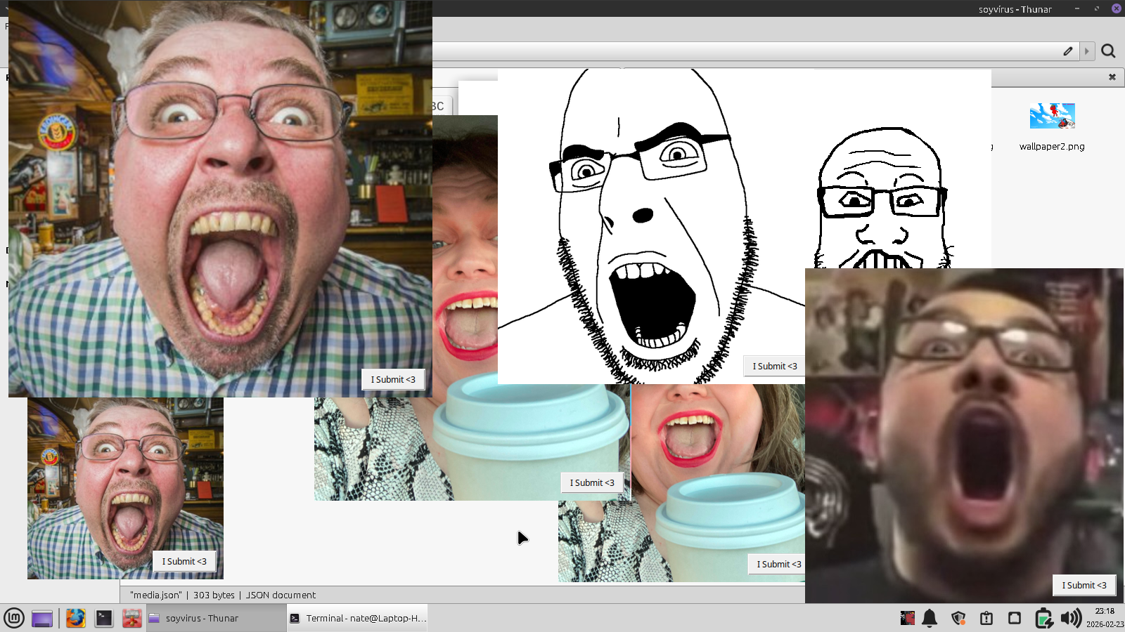Open the battery power indicator

point(1043,618)
